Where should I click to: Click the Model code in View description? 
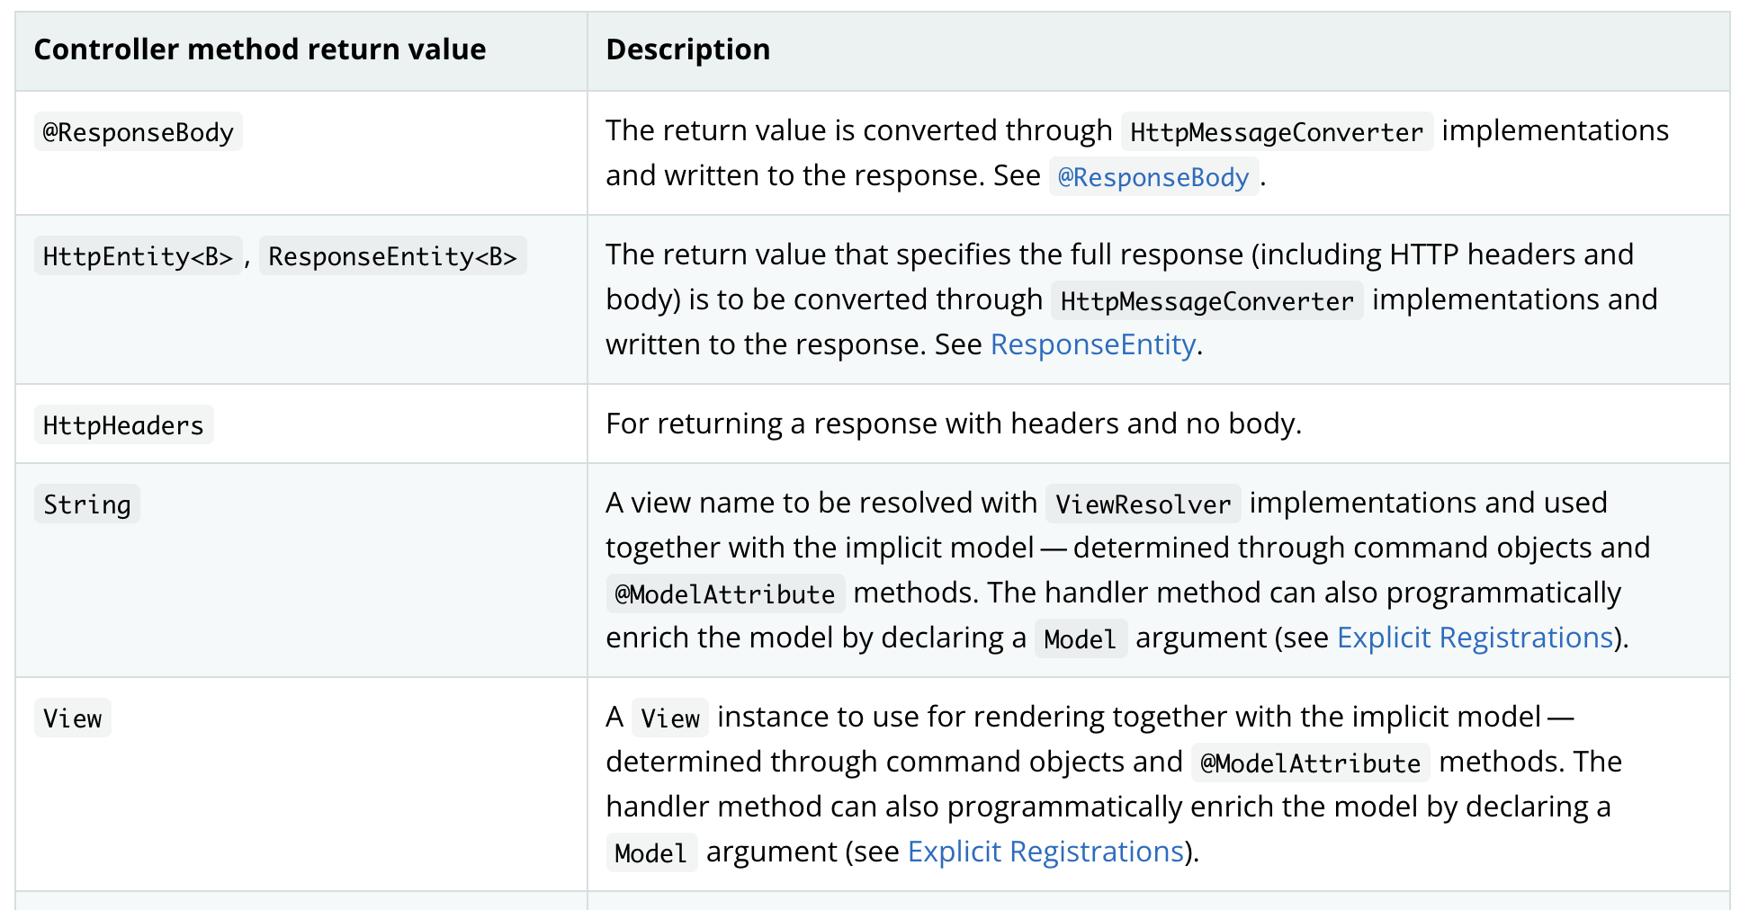651,853
